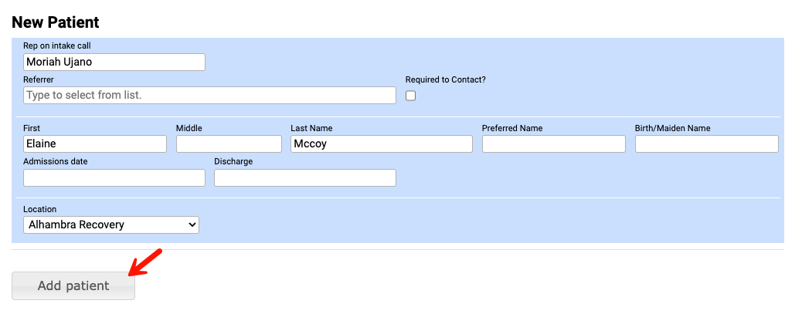
Task: Click the 'Rep on intake call' label
Action: click(56, 46)
